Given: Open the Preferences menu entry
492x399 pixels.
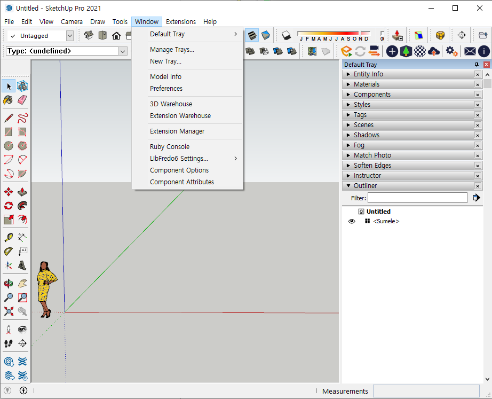Looking at the screenshot, I should [x=188, y=89].
